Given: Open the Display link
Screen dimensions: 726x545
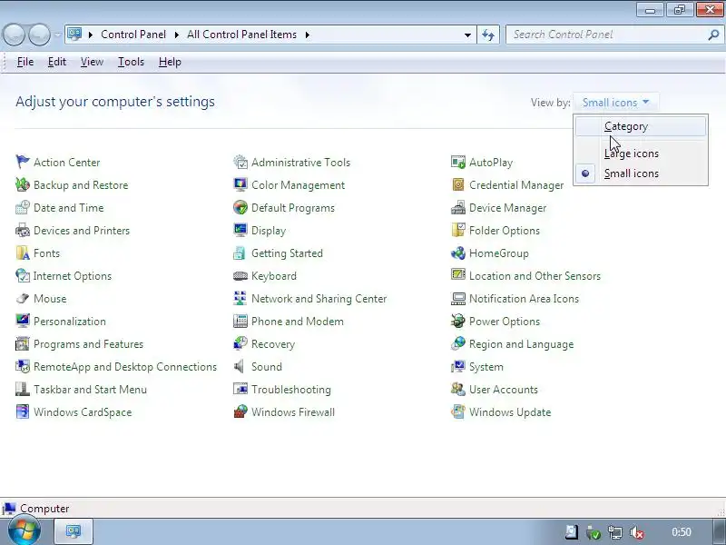Looking at the screenshot, I should (269, 231).
